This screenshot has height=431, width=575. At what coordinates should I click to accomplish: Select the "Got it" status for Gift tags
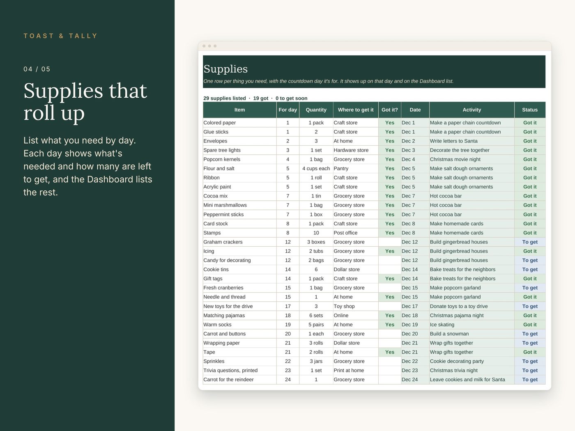click(x=530, y=279)
